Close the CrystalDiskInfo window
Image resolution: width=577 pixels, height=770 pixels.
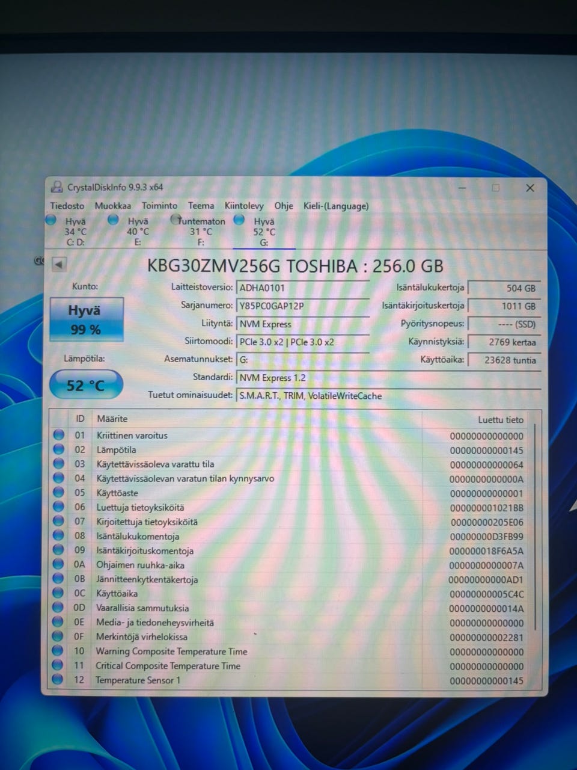(530, 188)
